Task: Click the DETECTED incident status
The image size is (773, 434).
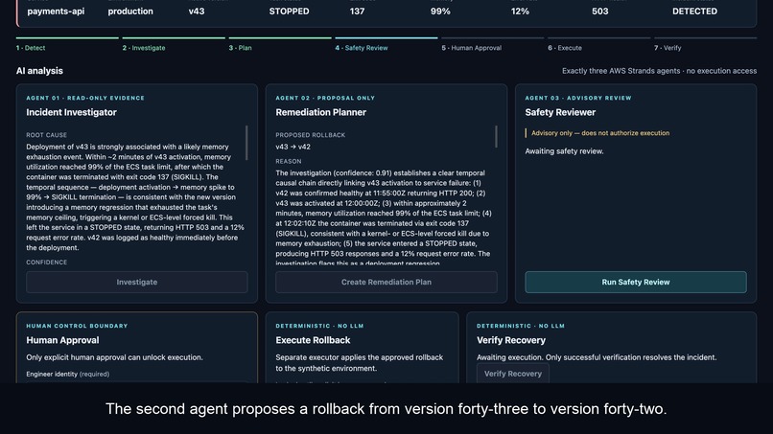Action: click(x=694, y=11)
